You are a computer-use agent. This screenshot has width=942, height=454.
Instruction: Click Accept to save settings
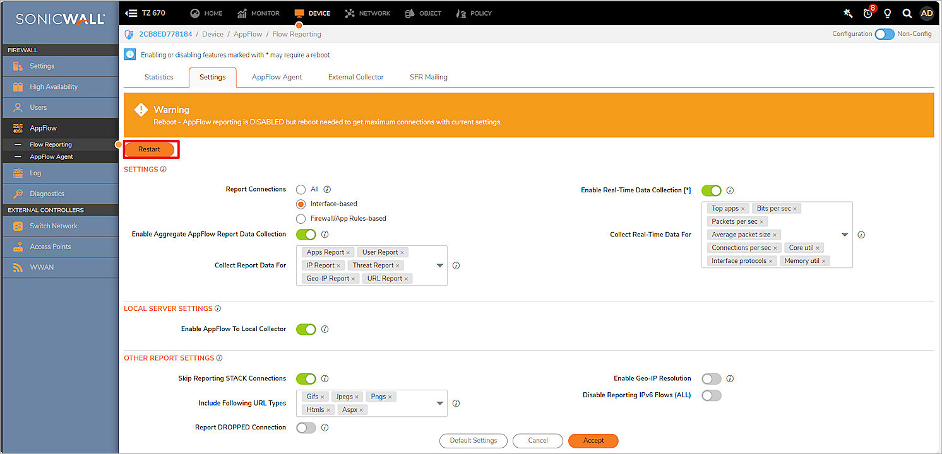point(593,441)
